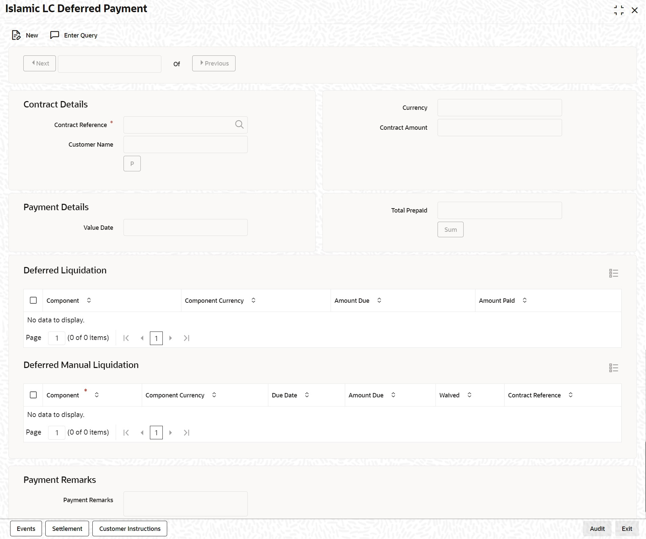Click the P button under Customer Name
Screen dimensions: 646x539
coord(132,164)
